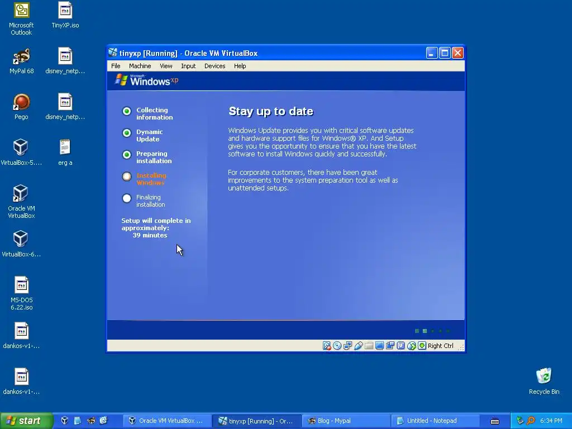Close the tinyxp VirtualBox window
This screenshot has height=429, width=572.
[458, 53]
